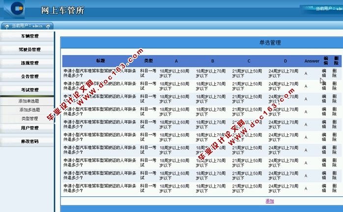The width and height of the screenshot is (343, 212).
Task: Click the 标题 column header
Action: coord(100,61)
